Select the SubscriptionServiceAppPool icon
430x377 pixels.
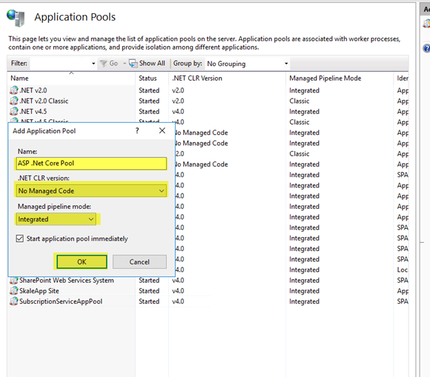coord(14,302)
